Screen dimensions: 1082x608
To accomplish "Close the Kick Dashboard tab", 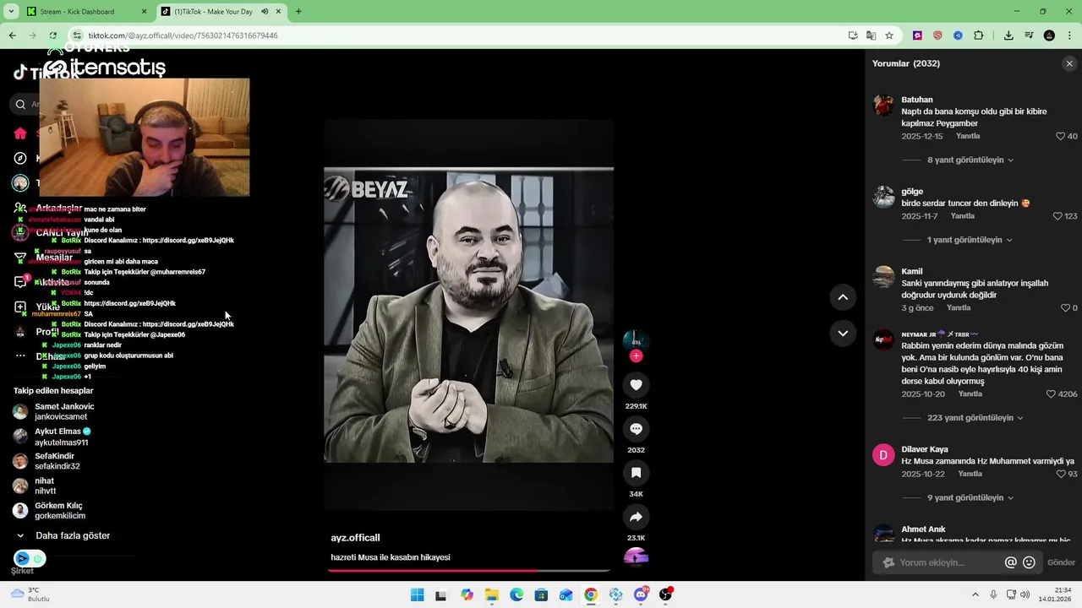I will [x=144, y=12].
